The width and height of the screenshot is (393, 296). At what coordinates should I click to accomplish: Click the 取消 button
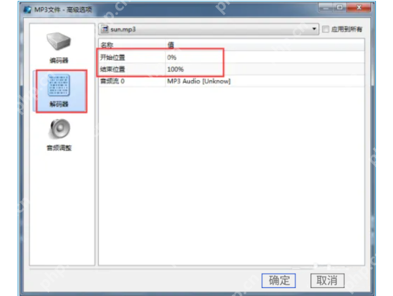(327, 280)
